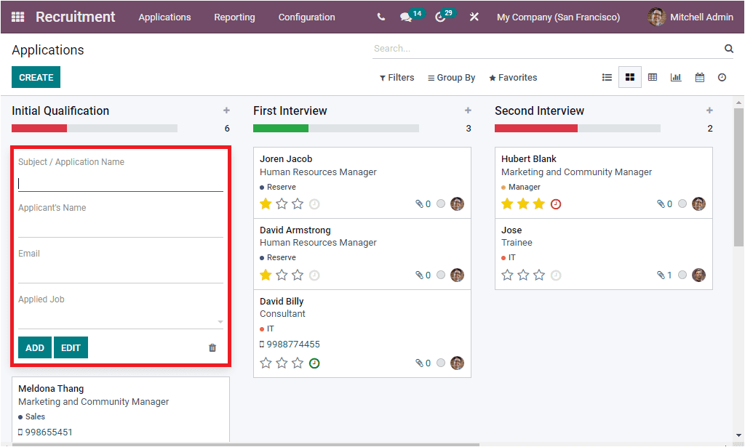Open activities via the clock badge icon
745x447 pixels.
tap(440, 16)
